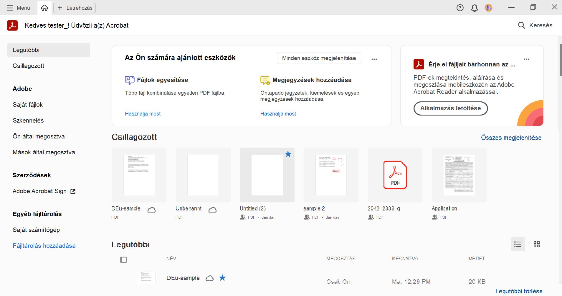
Task: Open the Keresés search field
Action: 535,25
